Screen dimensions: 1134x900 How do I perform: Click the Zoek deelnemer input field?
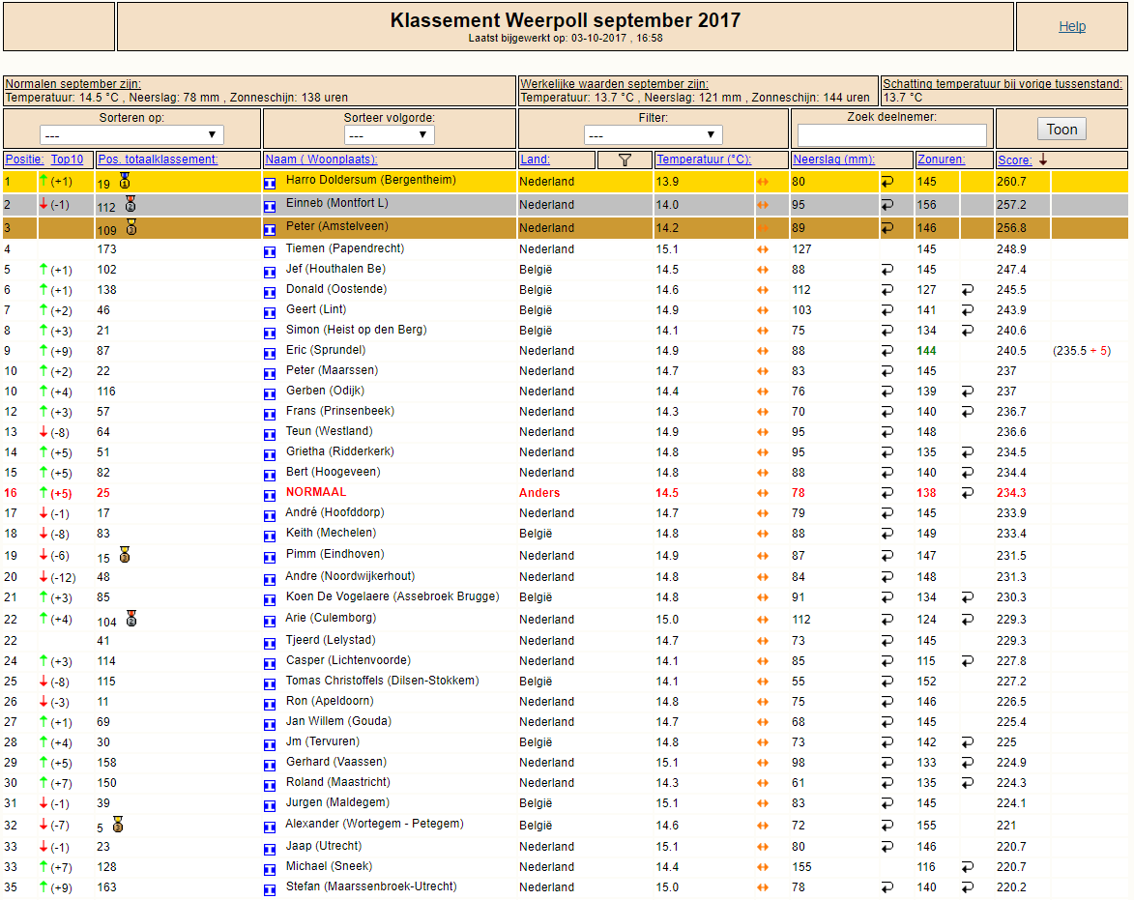[891, 135]
